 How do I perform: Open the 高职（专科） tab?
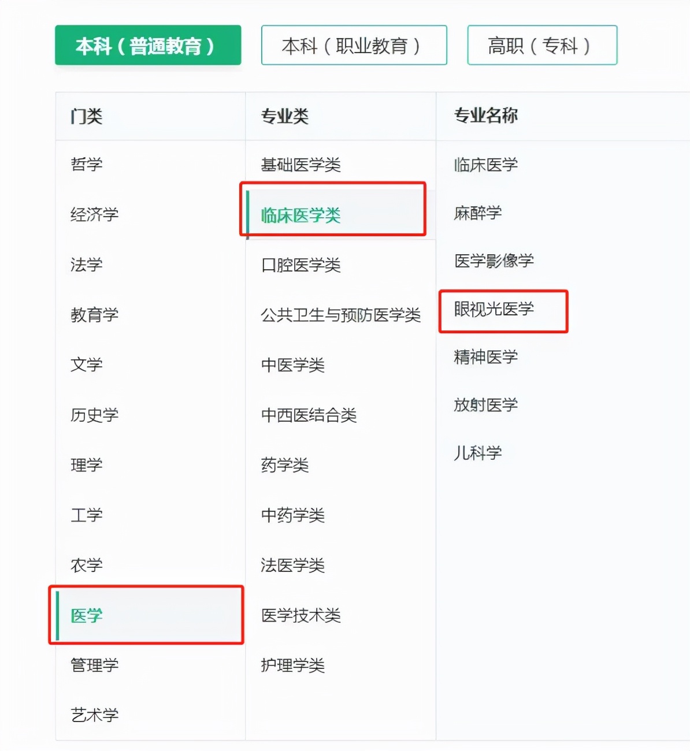click(541, 45)
